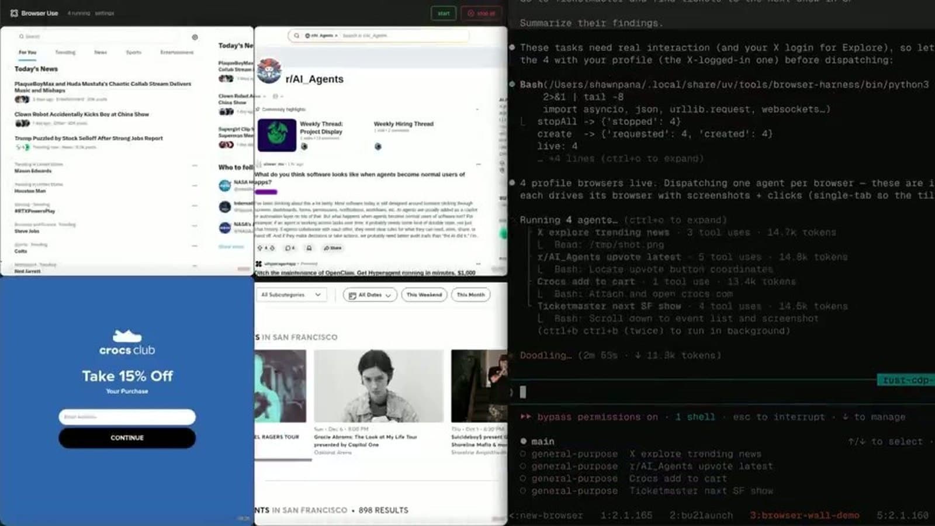Screen dimensions: 935x526
Task: Click the red stop all button
Action: click(x=482, y=13)
